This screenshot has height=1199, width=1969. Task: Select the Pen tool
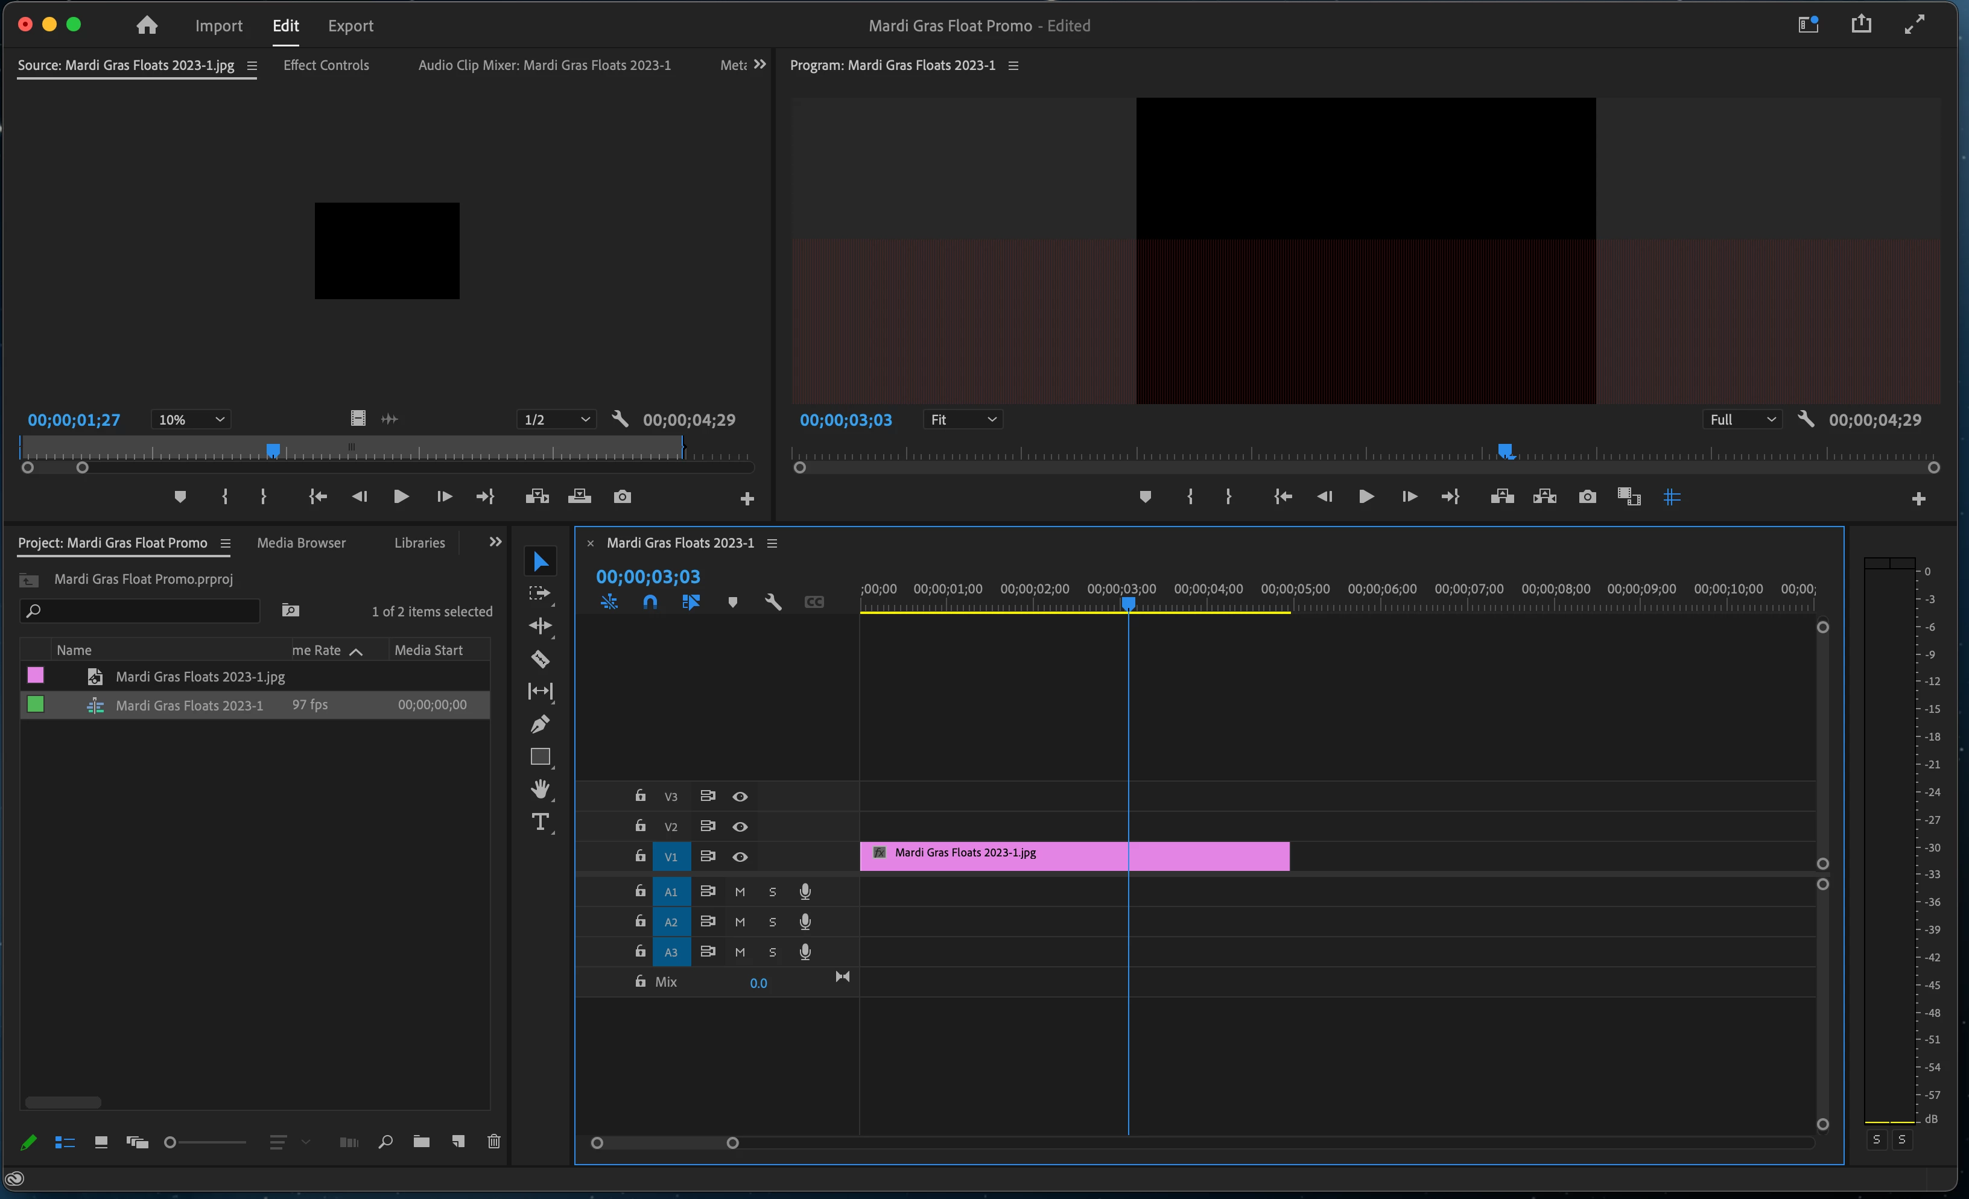click(x=540, y=724)
